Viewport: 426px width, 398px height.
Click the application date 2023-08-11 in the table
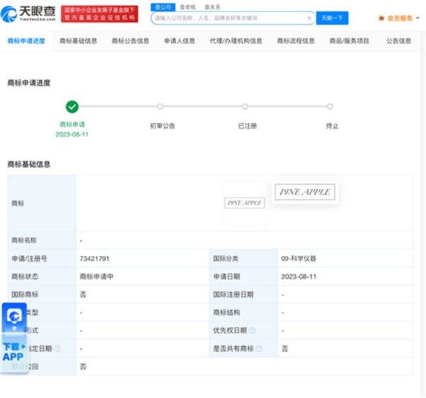299,276
